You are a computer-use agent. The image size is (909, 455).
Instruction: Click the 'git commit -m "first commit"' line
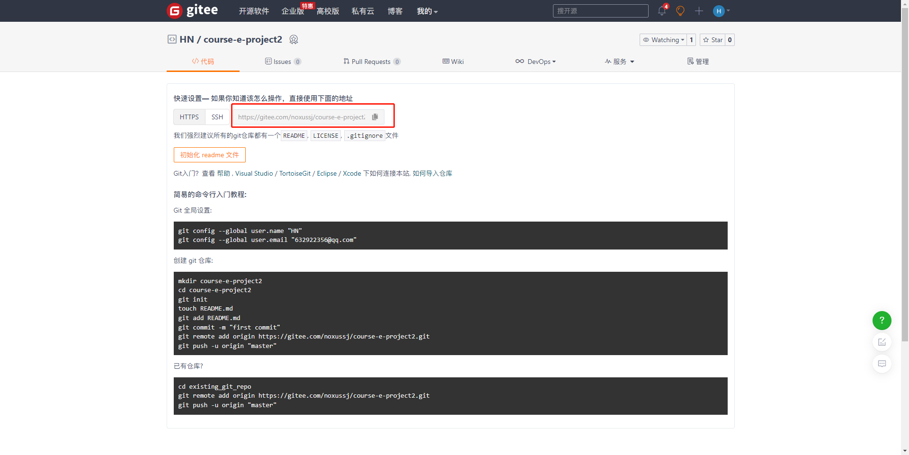pyautogui.click(x=229, y=328)
